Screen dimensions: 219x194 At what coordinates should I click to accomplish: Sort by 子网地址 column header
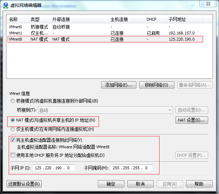184,19
